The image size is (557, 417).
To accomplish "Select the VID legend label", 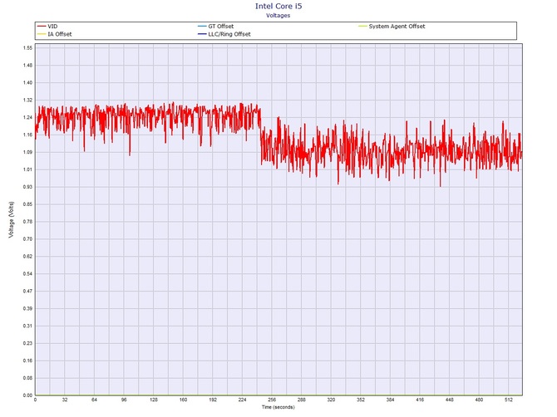I will click(x=52, y=27).
